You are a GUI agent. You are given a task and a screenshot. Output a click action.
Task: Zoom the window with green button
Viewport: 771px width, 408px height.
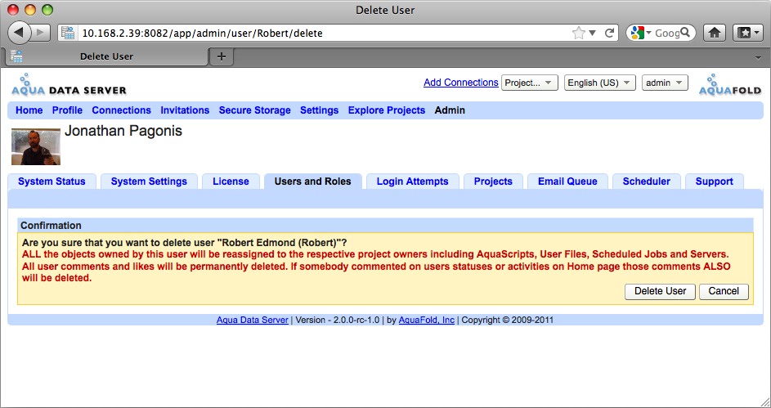(x=47, y=9)
